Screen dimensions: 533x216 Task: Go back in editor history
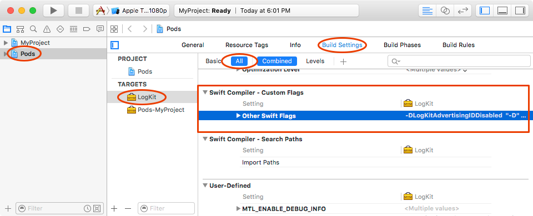point(129,29)
